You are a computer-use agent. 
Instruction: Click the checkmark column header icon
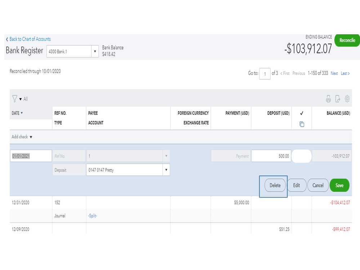pyautogui.click(x=302, y=113)
